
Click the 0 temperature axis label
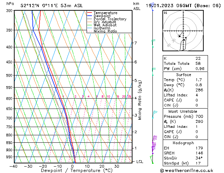(72, 166)
